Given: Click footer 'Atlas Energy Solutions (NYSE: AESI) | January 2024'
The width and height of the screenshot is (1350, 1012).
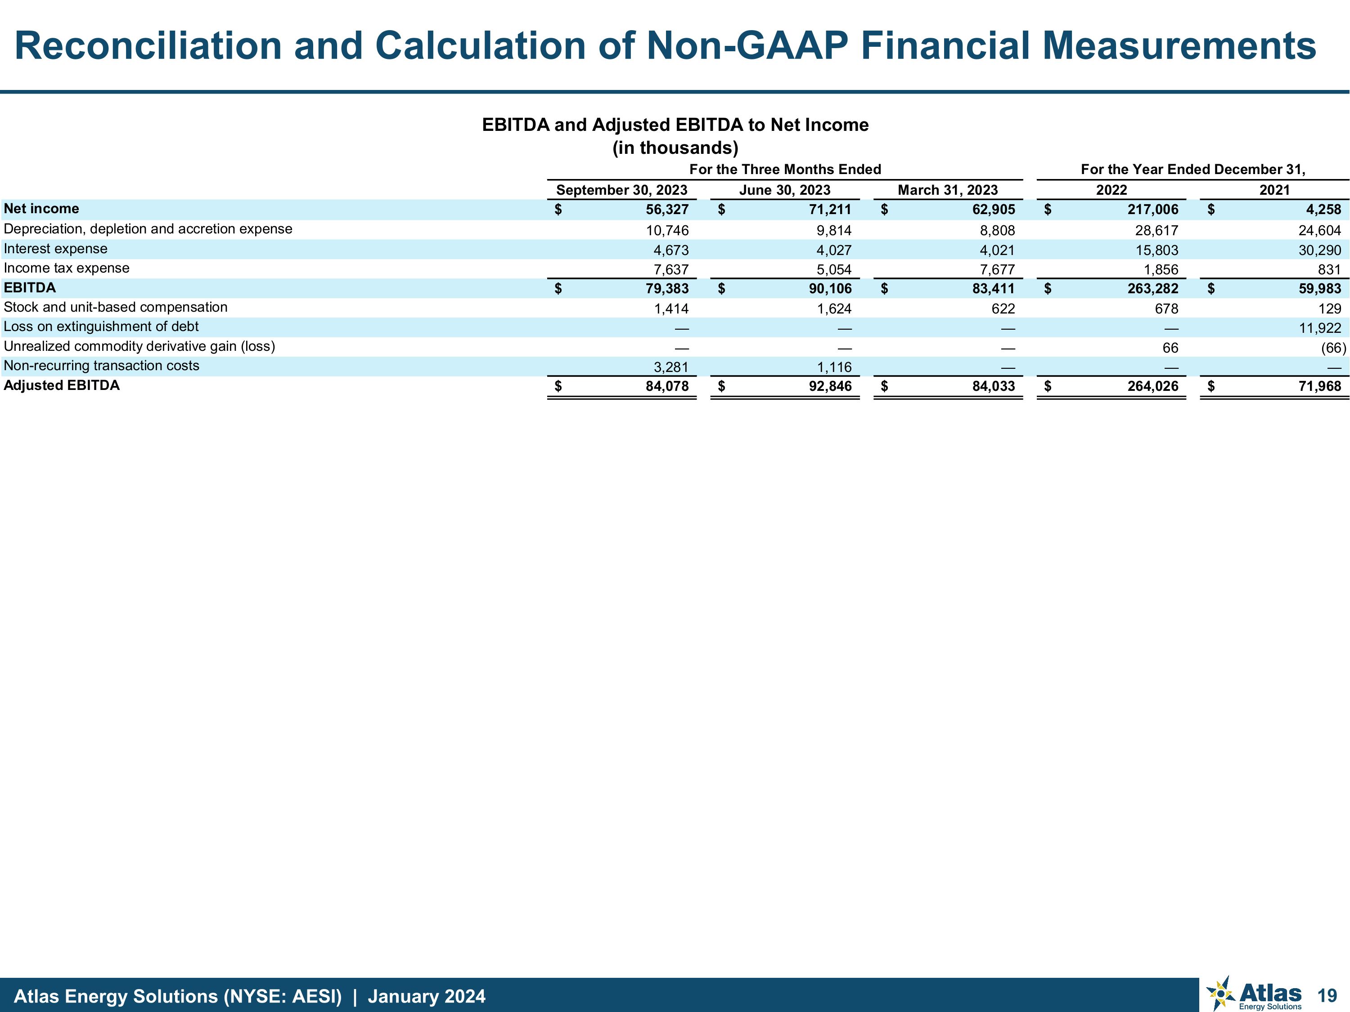Looking at the screenshot, I should point(250,997).
